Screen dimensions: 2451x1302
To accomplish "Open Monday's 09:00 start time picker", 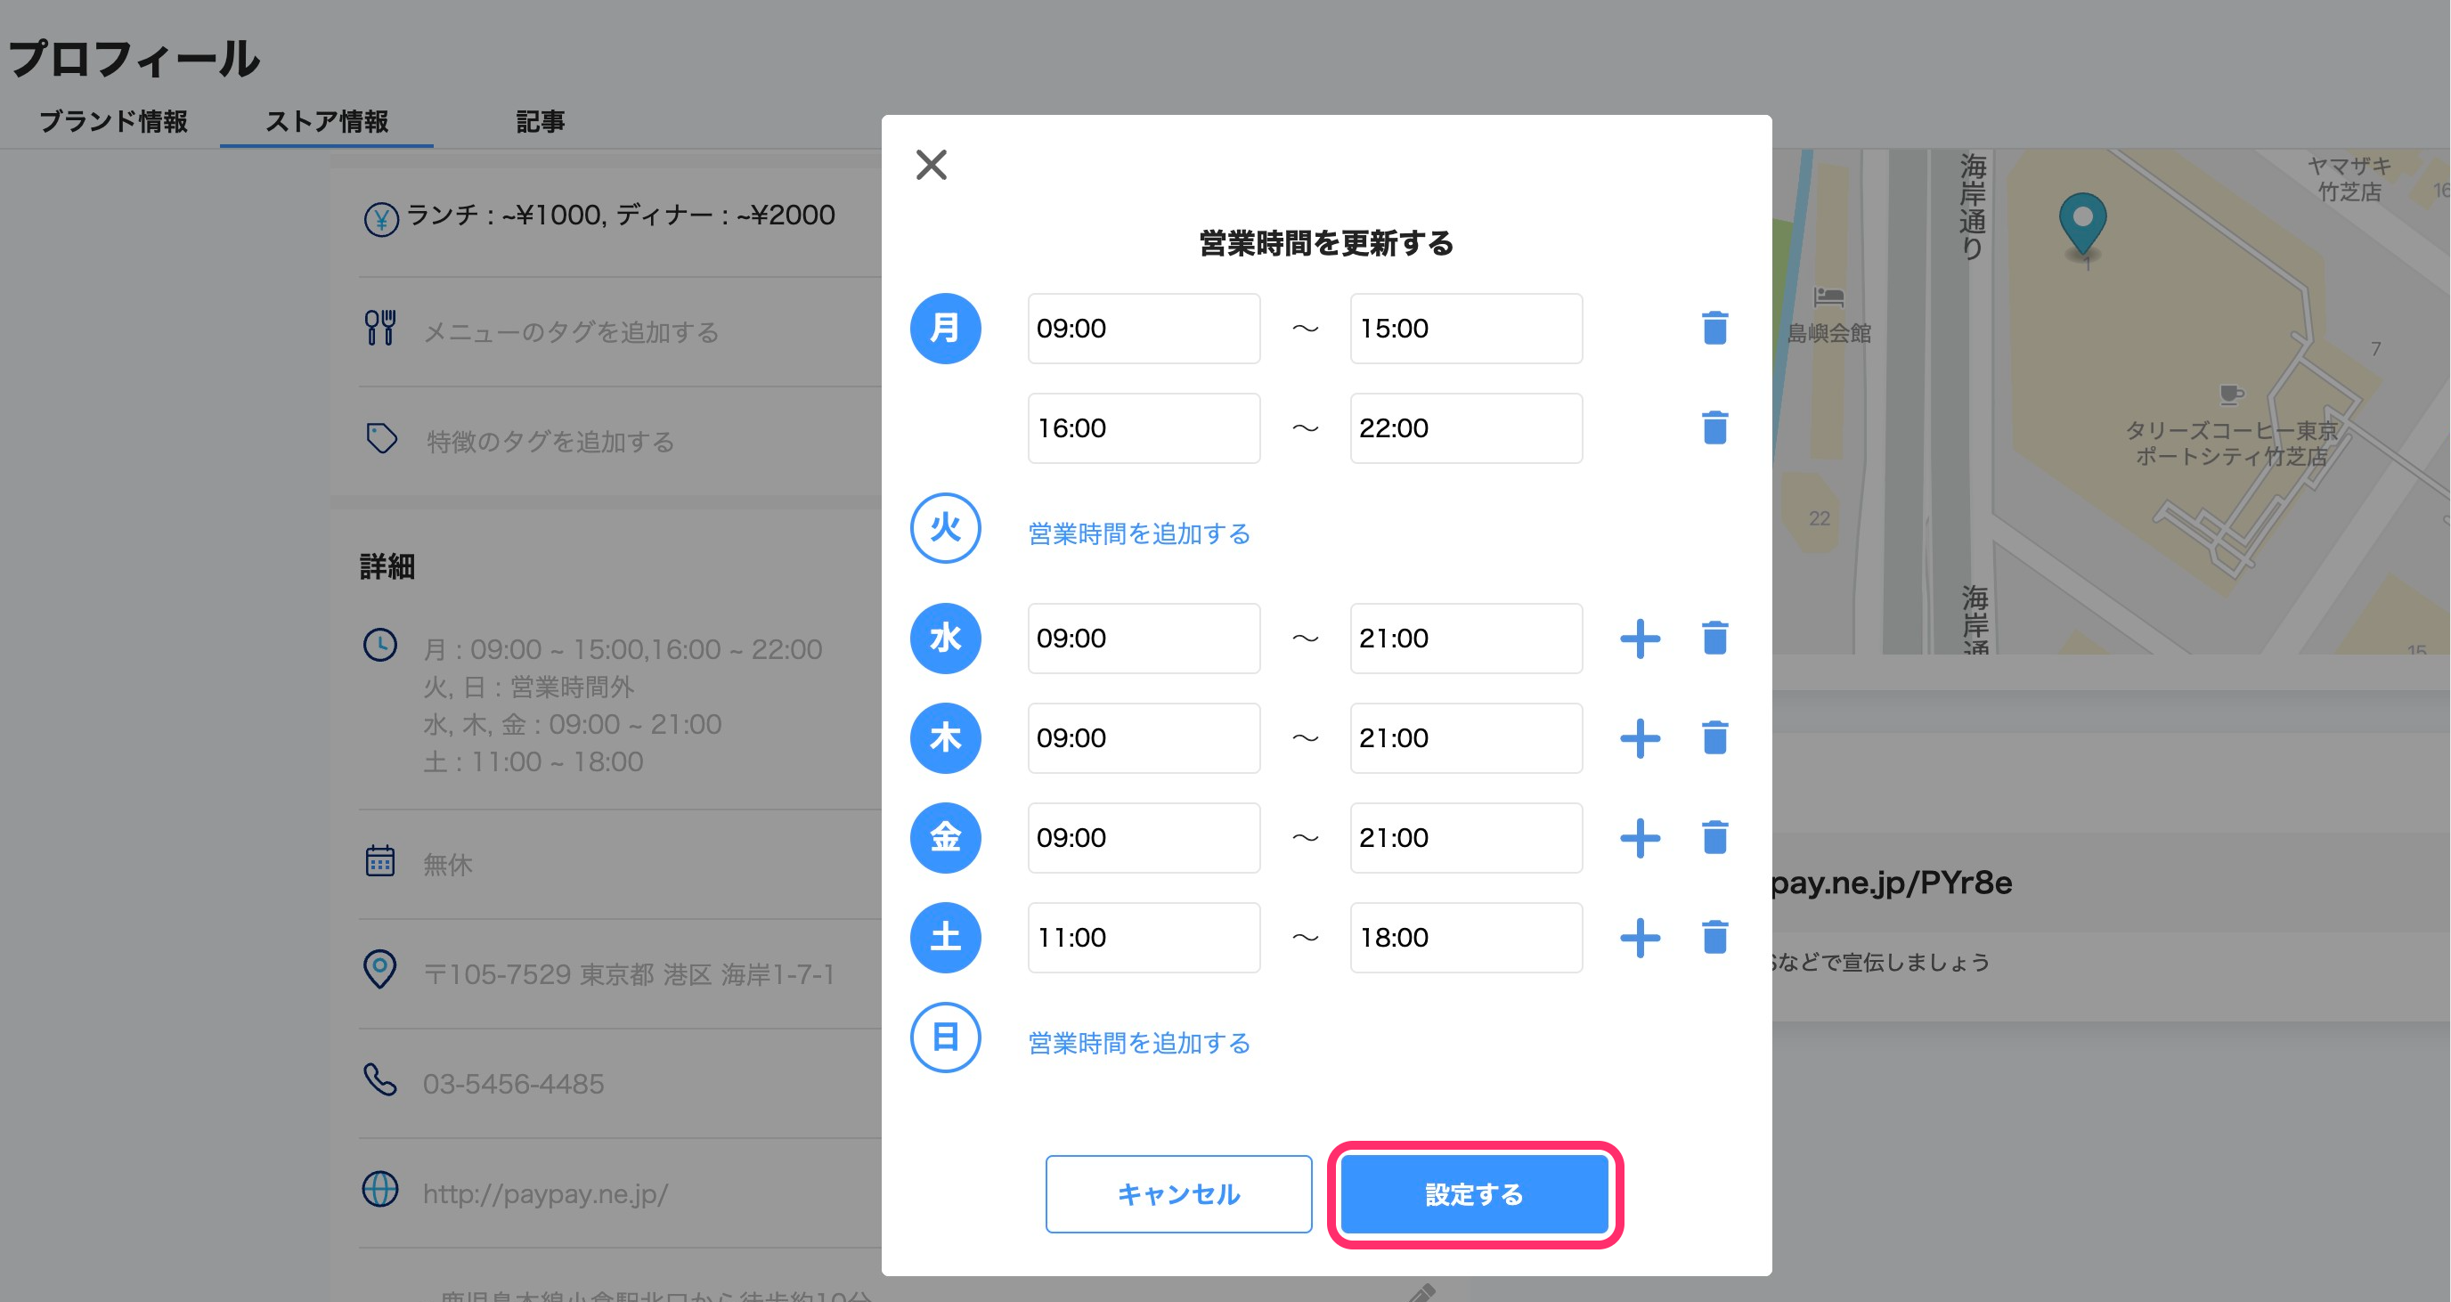I will tap(1143, 329).
